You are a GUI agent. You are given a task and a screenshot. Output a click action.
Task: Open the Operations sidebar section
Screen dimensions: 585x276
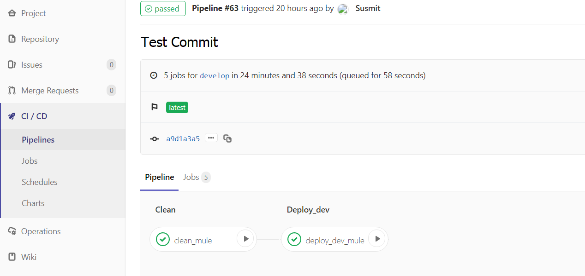[41, 231]
